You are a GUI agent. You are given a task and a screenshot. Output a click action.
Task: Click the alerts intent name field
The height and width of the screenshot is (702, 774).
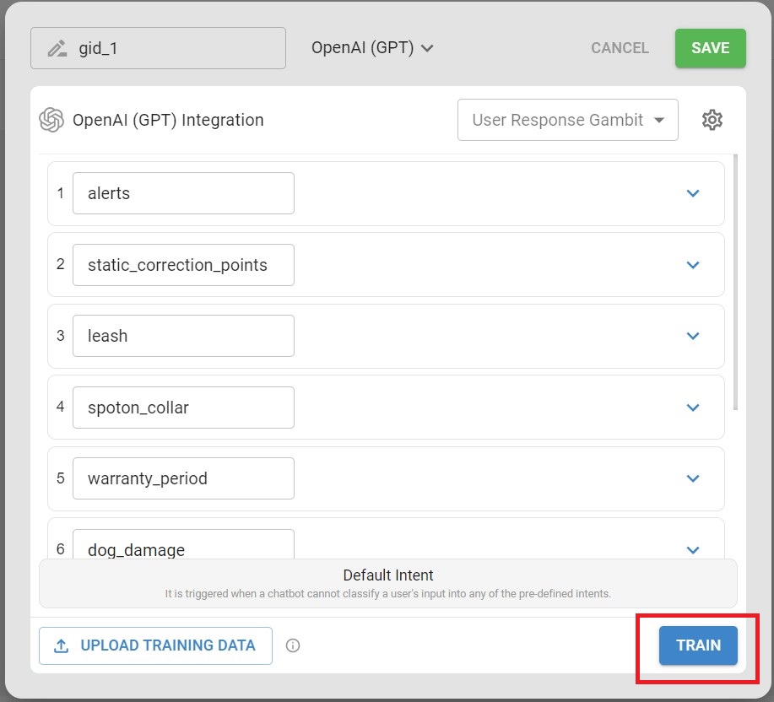[183, 193]
